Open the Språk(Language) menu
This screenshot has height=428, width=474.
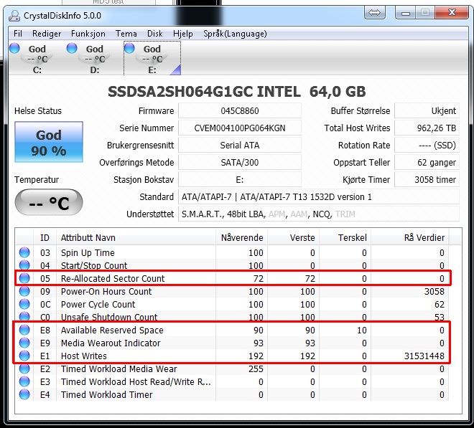235,34
